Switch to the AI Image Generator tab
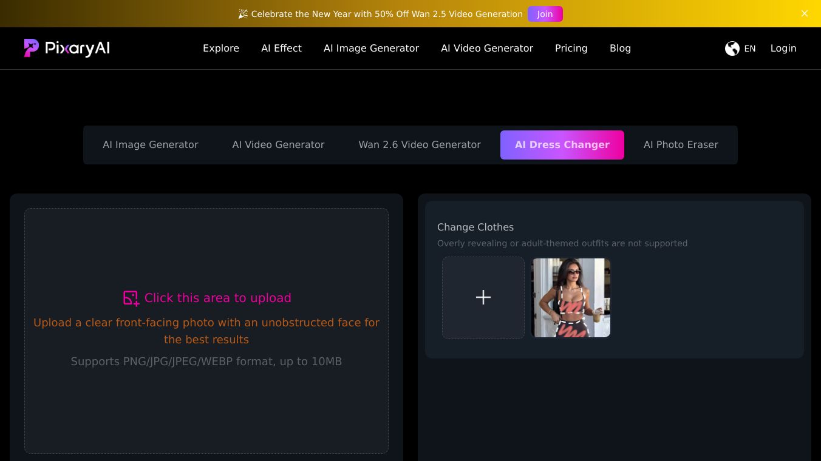Screen dimensions: 821x461 coord(150,145)
